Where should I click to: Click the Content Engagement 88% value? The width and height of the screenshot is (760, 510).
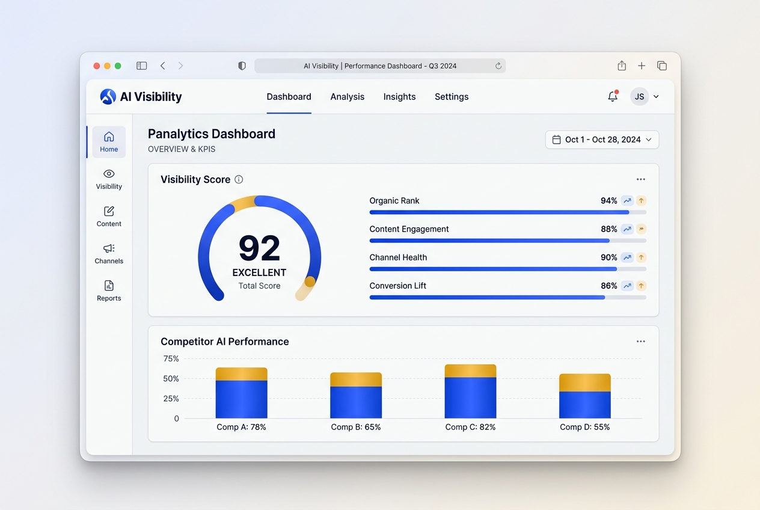point(608,229)
